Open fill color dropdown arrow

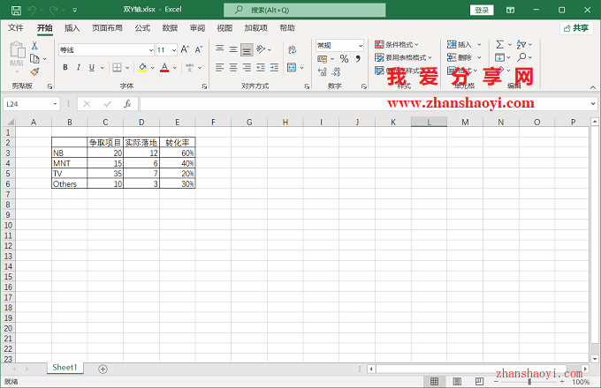tap(152, 68)
